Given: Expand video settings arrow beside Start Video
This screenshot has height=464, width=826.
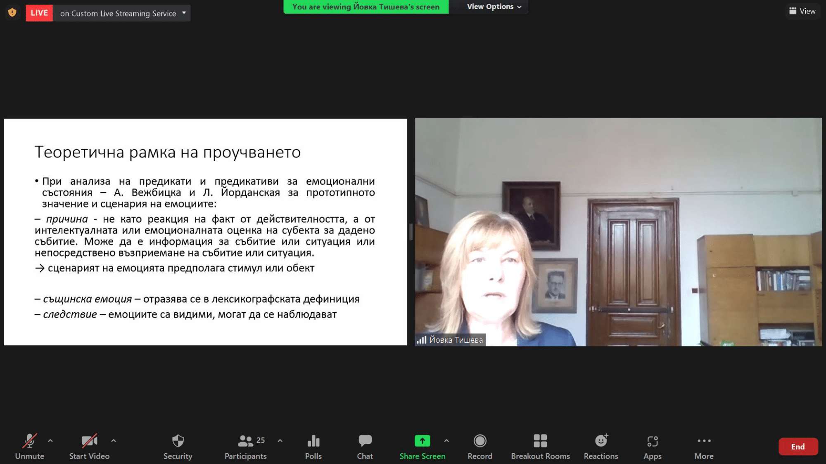Looking at the screenshot, I should click(114, 440).
